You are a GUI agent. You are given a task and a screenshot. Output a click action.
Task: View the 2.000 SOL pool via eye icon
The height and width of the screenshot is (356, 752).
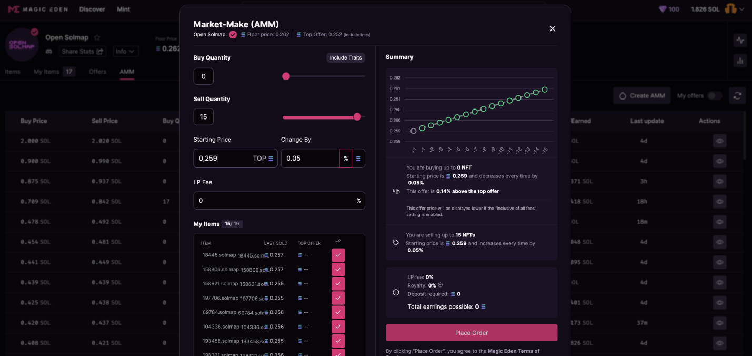[x=719, y=141]
